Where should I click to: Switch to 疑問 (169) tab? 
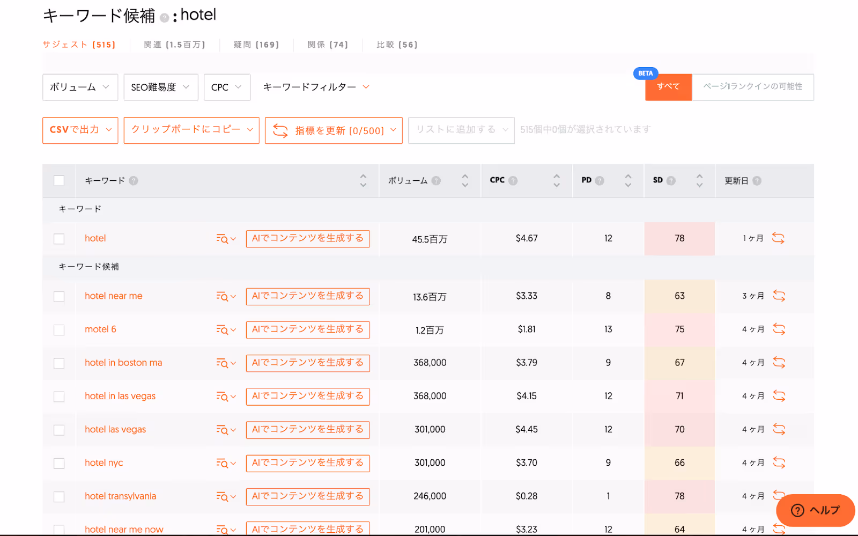click(x=256, y=45)
